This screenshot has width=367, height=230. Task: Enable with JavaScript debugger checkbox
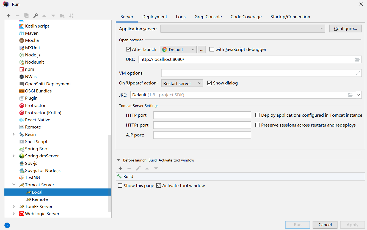[212, 50]
